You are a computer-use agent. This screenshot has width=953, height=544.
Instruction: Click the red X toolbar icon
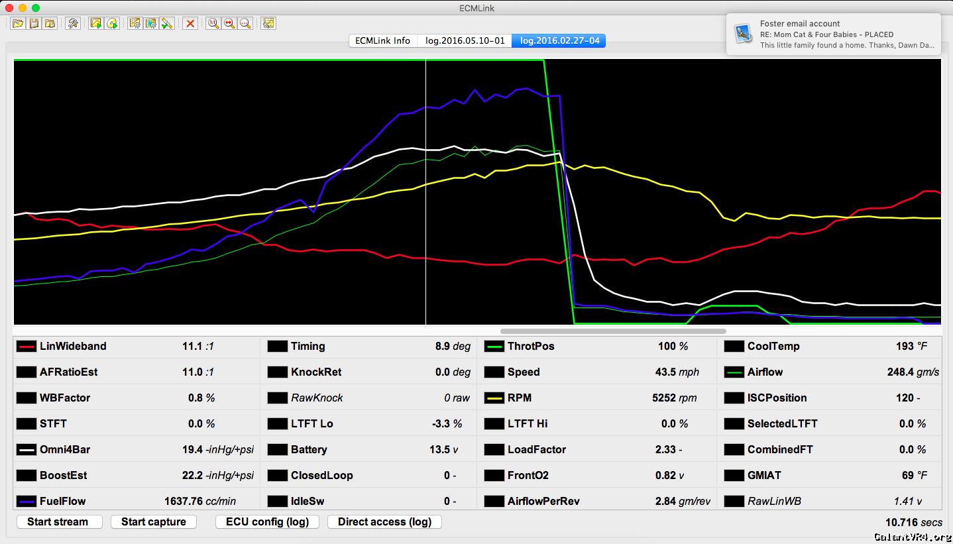click(190, 23)
